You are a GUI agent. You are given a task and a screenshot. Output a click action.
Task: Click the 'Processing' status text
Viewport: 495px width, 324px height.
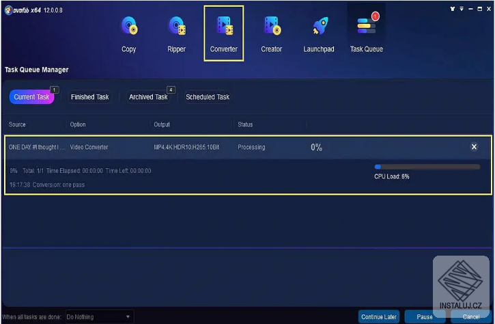[251, 147]
